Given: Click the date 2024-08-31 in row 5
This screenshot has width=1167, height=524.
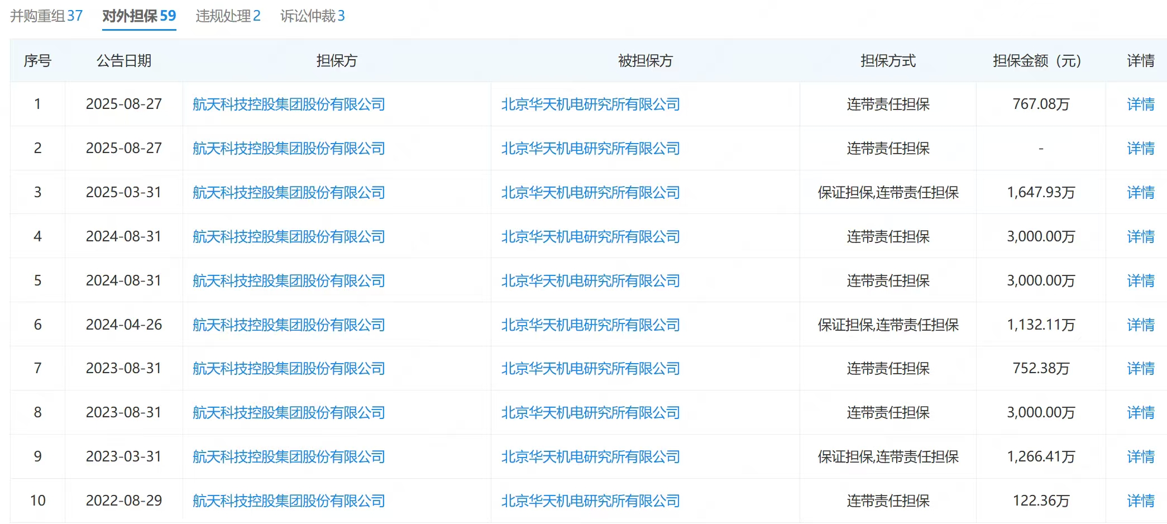Looking at the screenshot, I should click(124, 281).
